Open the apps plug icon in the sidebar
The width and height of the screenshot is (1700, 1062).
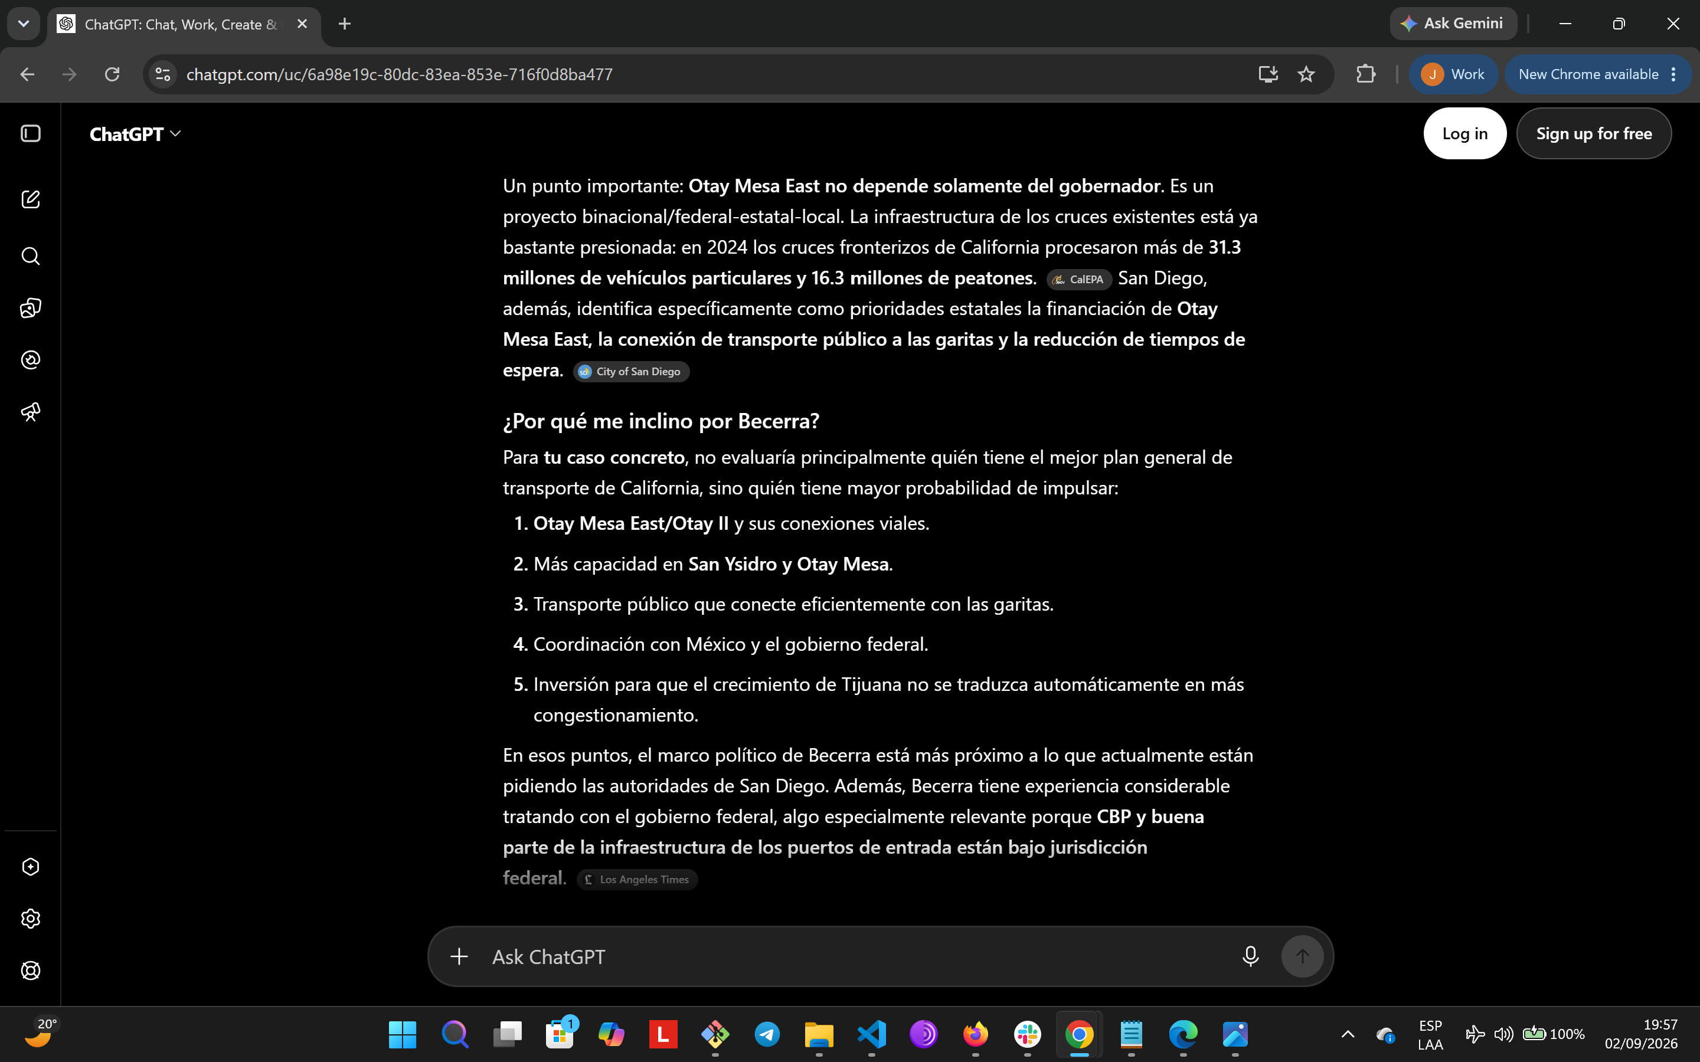coord(31,360)
